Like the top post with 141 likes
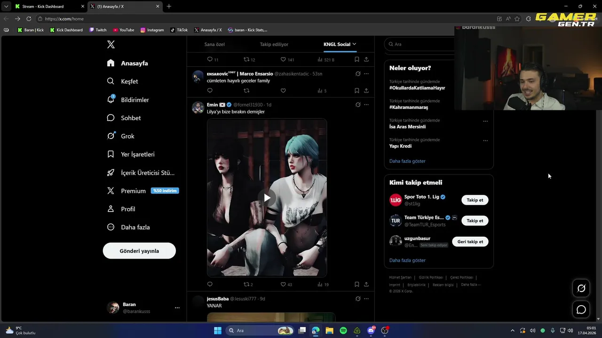Viewport: 602px width, 338px height. [287, 60]
